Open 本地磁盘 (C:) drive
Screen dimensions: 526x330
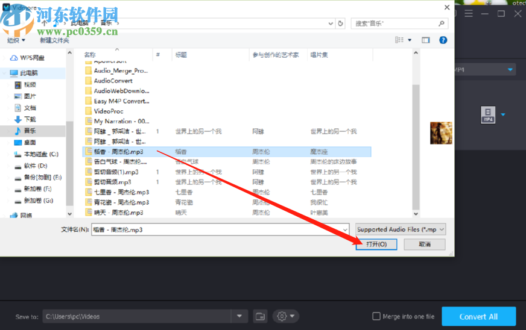41,154
